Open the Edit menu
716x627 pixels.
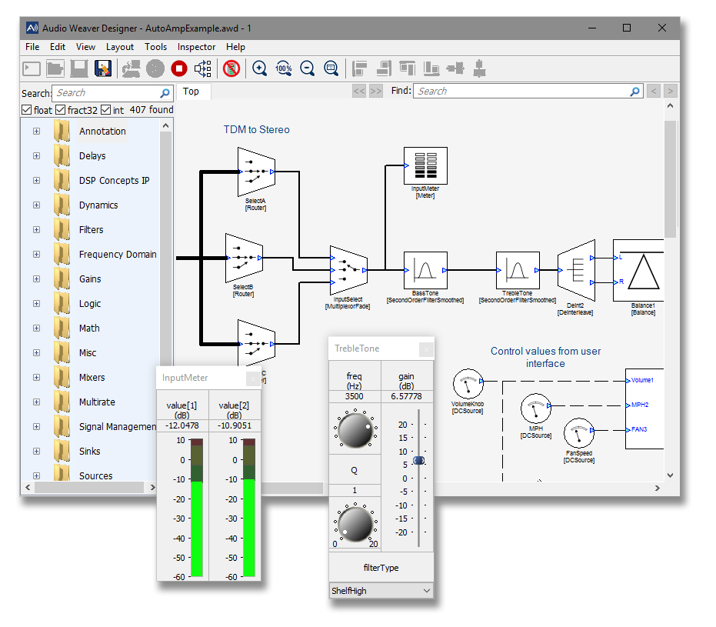point(58,47)
